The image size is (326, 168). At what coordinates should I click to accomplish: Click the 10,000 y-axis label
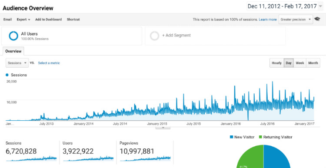(12, 102)
